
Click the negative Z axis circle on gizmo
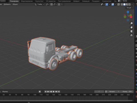(128, 20)
